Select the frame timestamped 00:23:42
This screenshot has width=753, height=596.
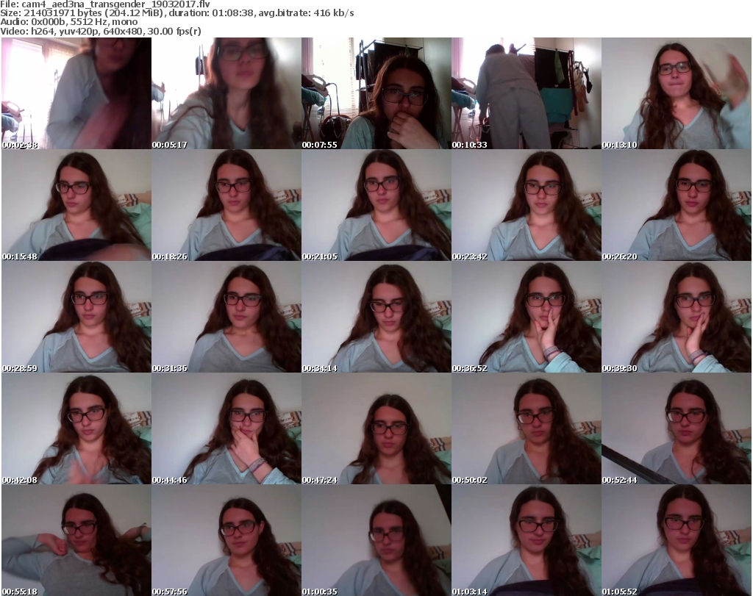(x=526, y=205)
